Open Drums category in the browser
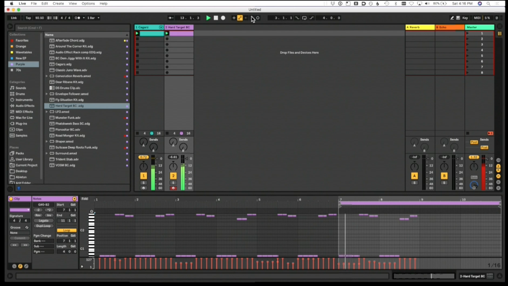 tap(20, 94)
